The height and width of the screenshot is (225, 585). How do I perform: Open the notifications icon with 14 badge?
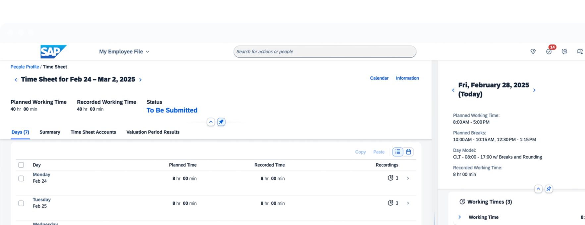click(549, 51)
